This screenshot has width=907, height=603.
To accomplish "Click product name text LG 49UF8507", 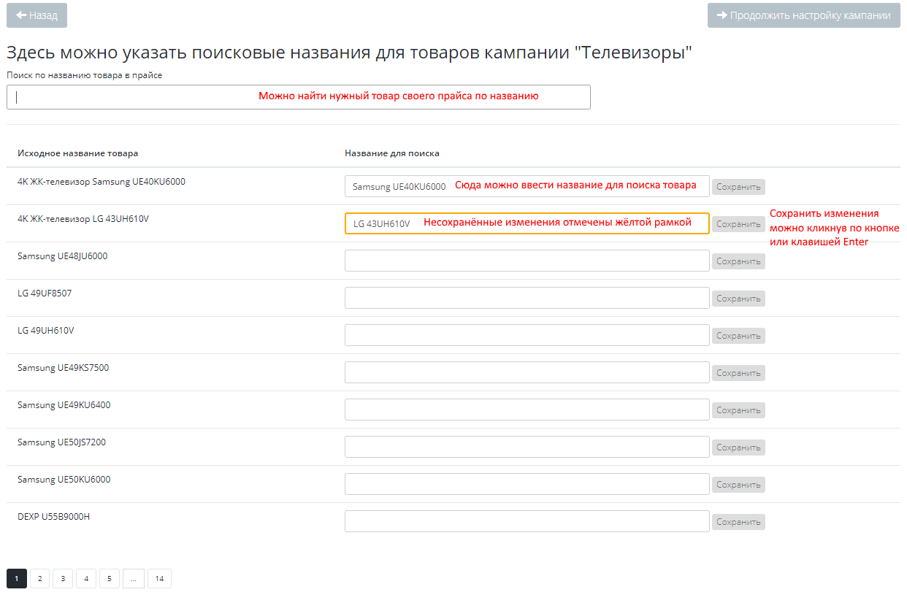I will coord(45,293).
